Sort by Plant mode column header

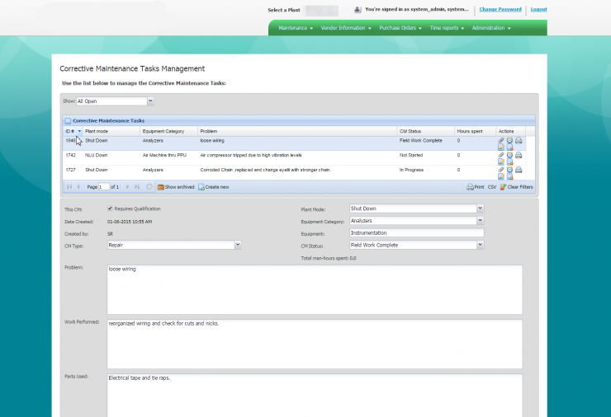pos(111,131)
